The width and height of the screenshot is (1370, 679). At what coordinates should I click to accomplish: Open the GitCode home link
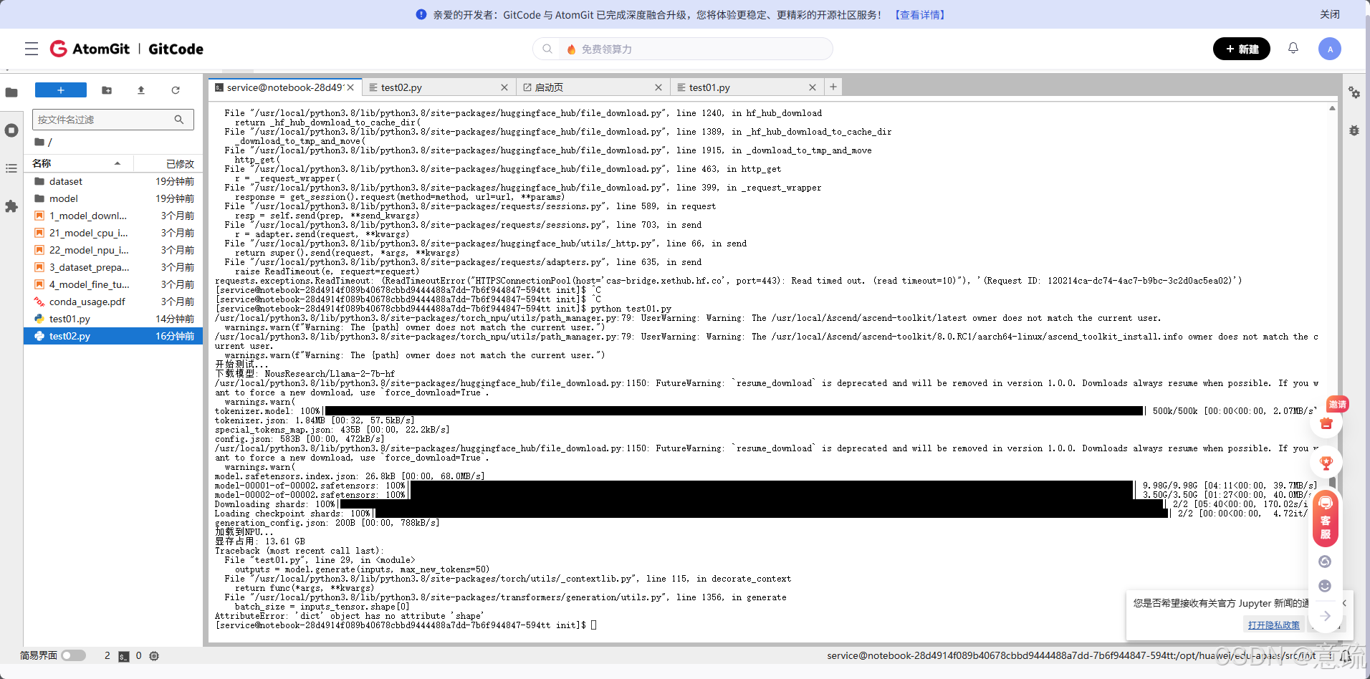[x=176, y=49]
